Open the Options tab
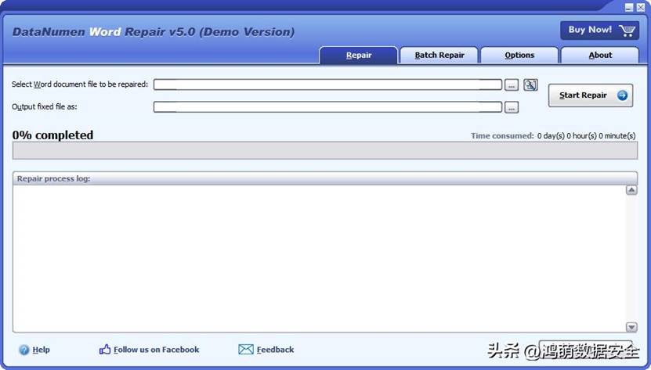The image size is (651, 370). click(x=519, y=56)
